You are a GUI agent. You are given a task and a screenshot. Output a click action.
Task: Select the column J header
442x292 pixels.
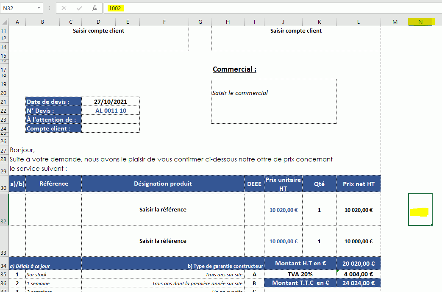click(283, 22)
